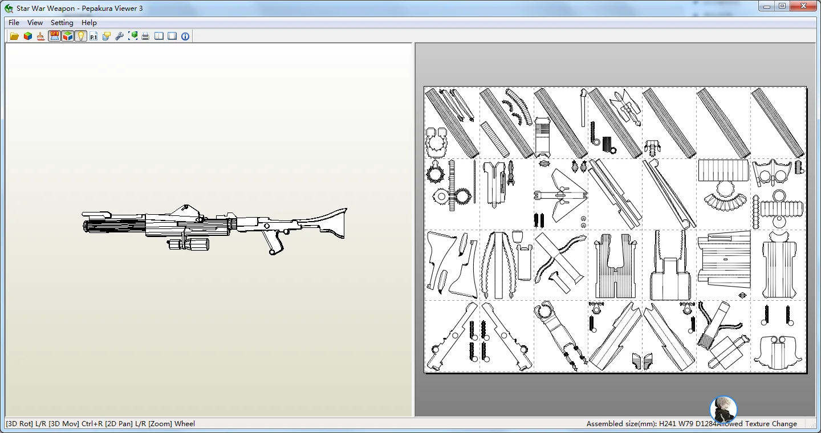
Task: Click the round anime avatar floating icon
Action: tap(724, 409)
